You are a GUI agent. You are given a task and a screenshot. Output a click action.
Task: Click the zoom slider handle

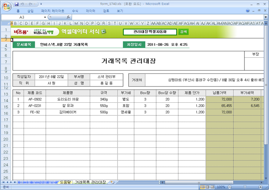point(245,187)
